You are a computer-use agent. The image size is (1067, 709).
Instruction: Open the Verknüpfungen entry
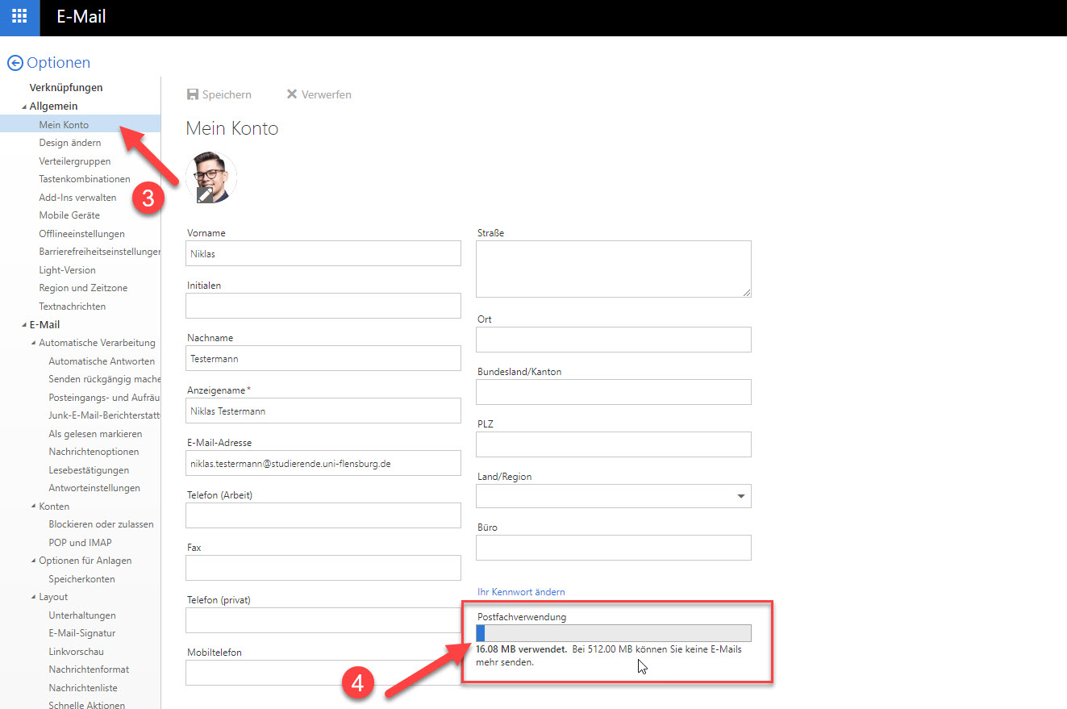click(x=66, y=88)
